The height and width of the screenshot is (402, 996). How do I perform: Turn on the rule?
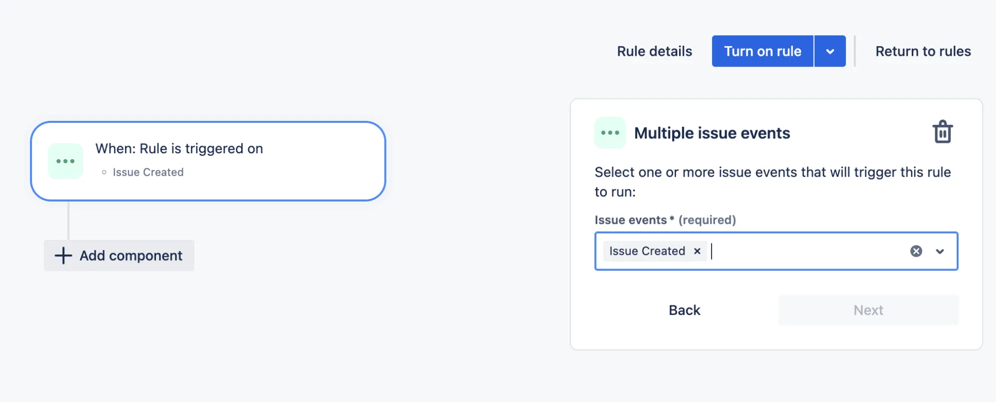pyautogui.click(x=762, y=51)
